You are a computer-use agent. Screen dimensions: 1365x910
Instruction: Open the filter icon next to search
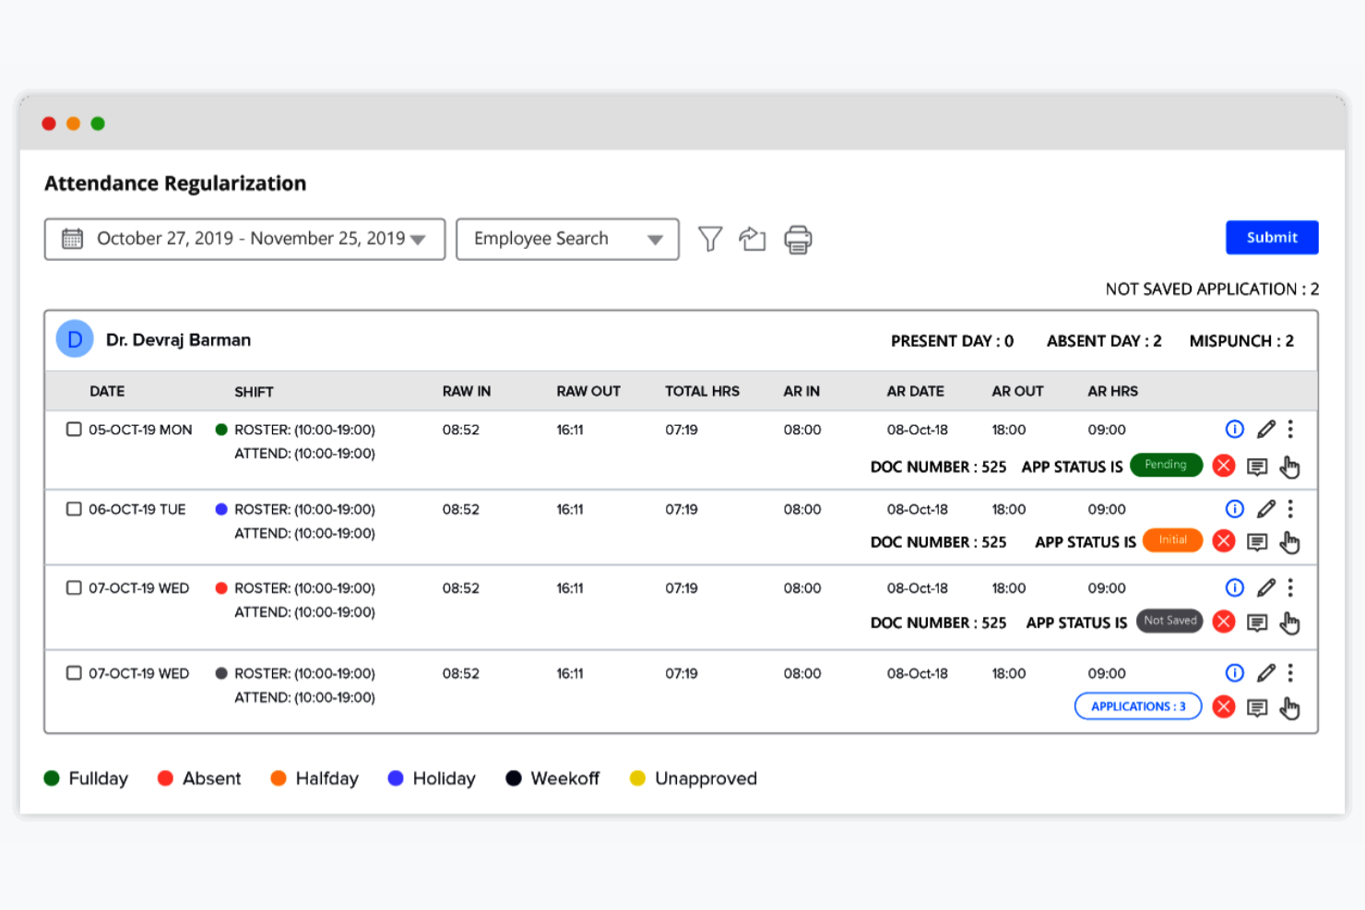click(709, 239)
